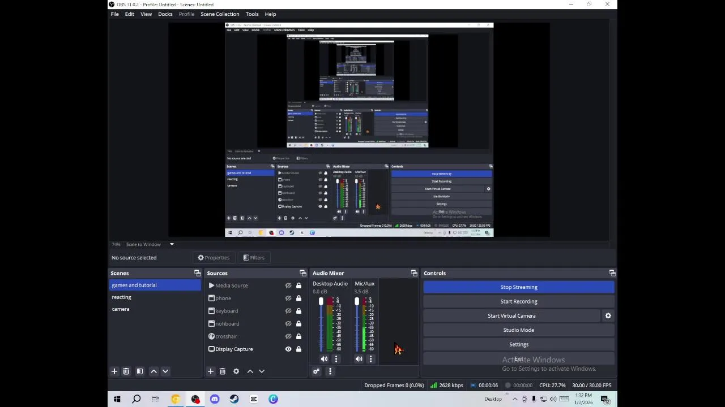Open Windows Start menu
Image resolution: width=725 pixels, height=407 pixels.
pyautogui.click(x=117, y=399)
